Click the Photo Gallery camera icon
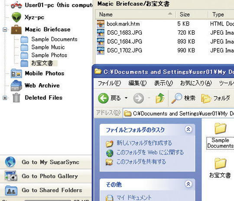 11,176
